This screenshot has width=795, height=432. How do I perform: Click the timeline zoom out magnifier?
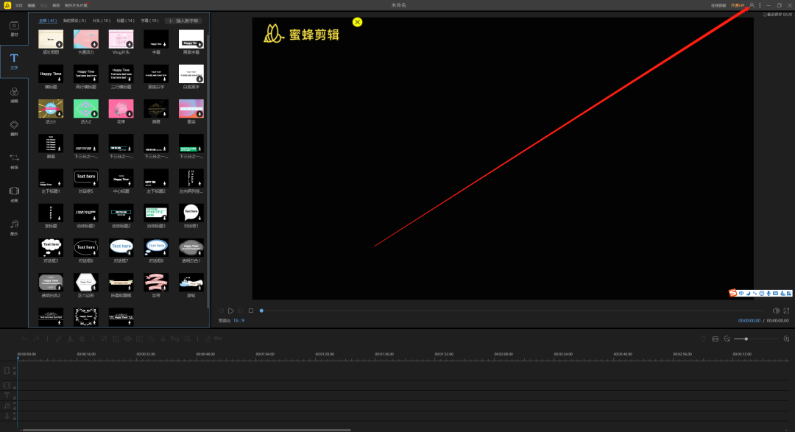coord(727,339)
